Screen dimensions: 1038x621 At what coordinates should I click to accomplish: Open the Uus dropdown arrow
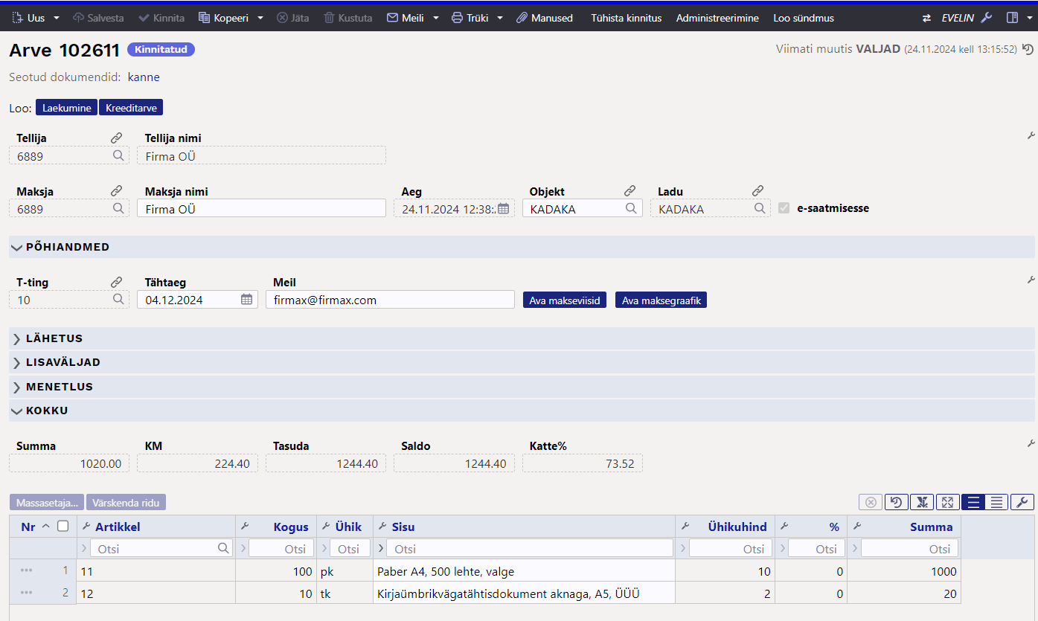[57, 18]
